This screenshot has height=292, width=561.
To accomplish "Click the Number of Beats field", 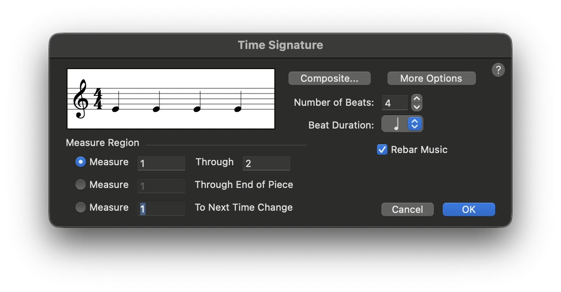I will coord(394,103).
